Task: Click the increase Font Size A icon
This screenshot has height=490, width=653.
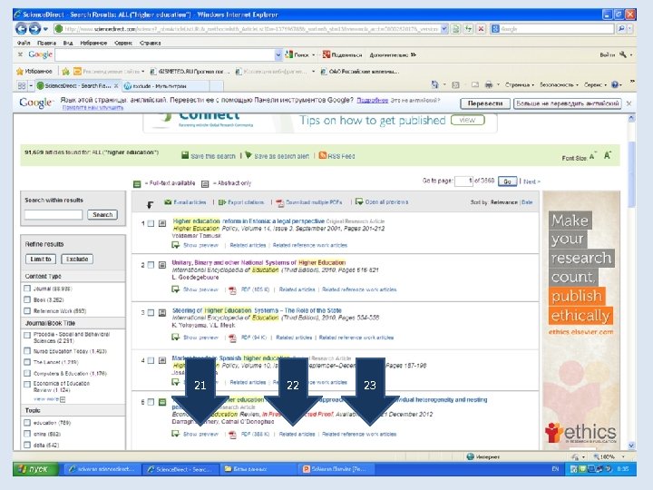Action: coord(608,155)
